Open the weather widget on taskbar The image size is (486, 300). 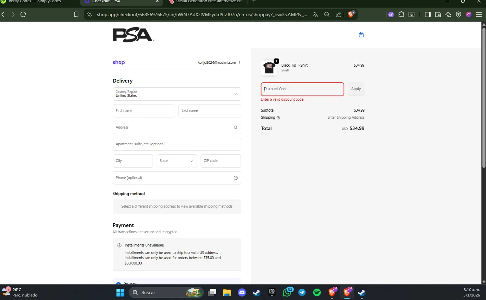pos(19,292)
